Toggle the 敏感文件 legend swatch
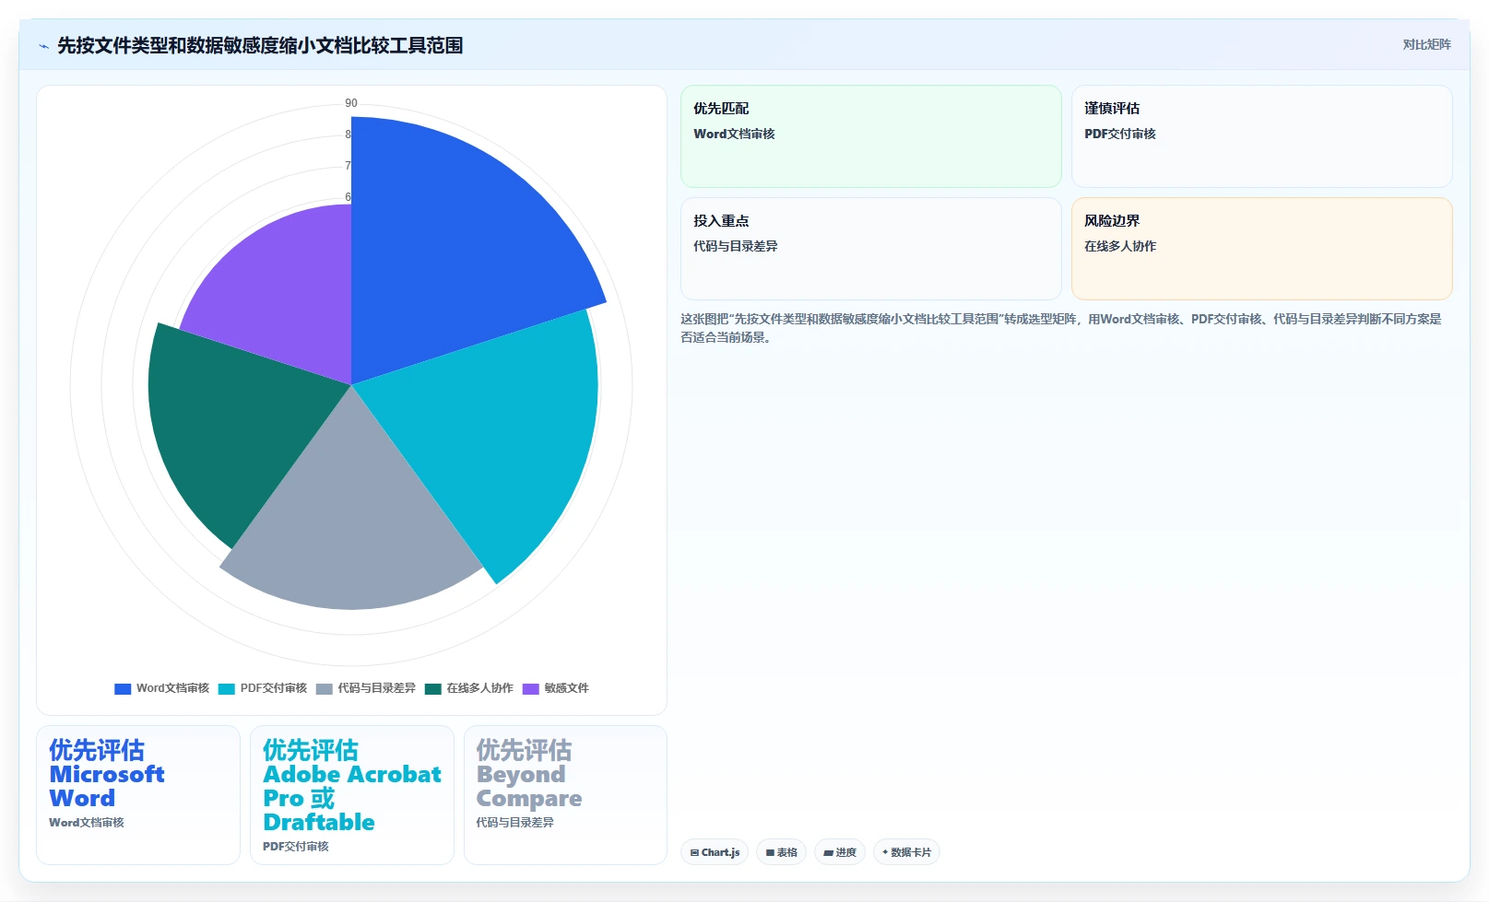Image resolution: width=1489 pixels, height=902 pixels. (x=531, y=688)
